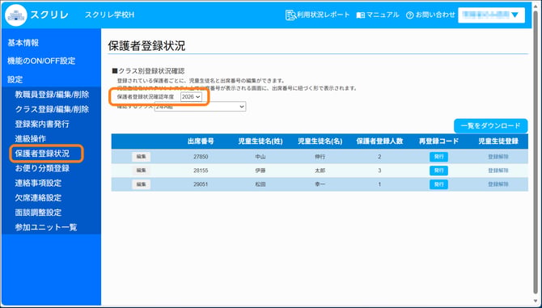This screenshot has height=308, width=542.
Task: Click the 出席番号 column header
Action: [201, 141]
